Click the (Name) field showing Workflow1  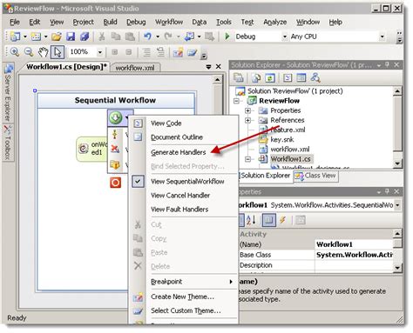click(354, 244)
